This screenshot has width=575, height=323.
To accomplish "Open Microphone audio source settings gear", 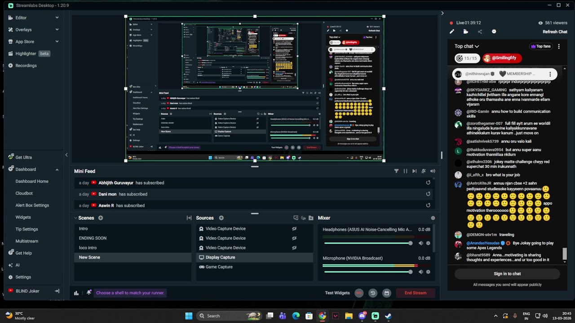I will tap(428, 272).
